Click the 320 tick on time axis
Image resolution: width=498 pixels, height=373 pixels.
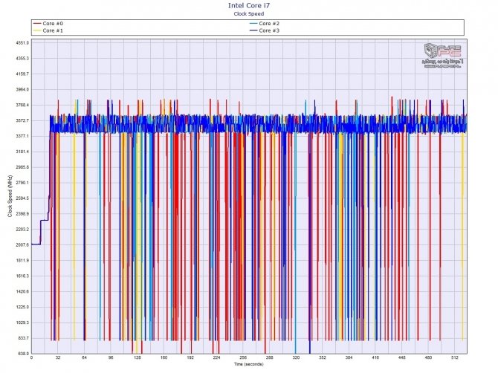click(x=296, y=357)
